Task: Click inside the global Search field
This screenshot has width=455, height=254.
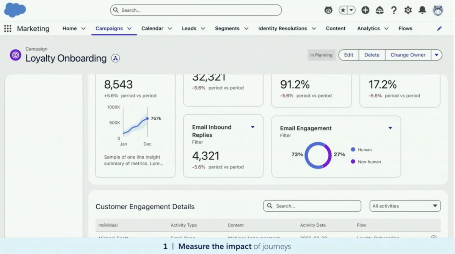Action: click(x=196, y=10)
